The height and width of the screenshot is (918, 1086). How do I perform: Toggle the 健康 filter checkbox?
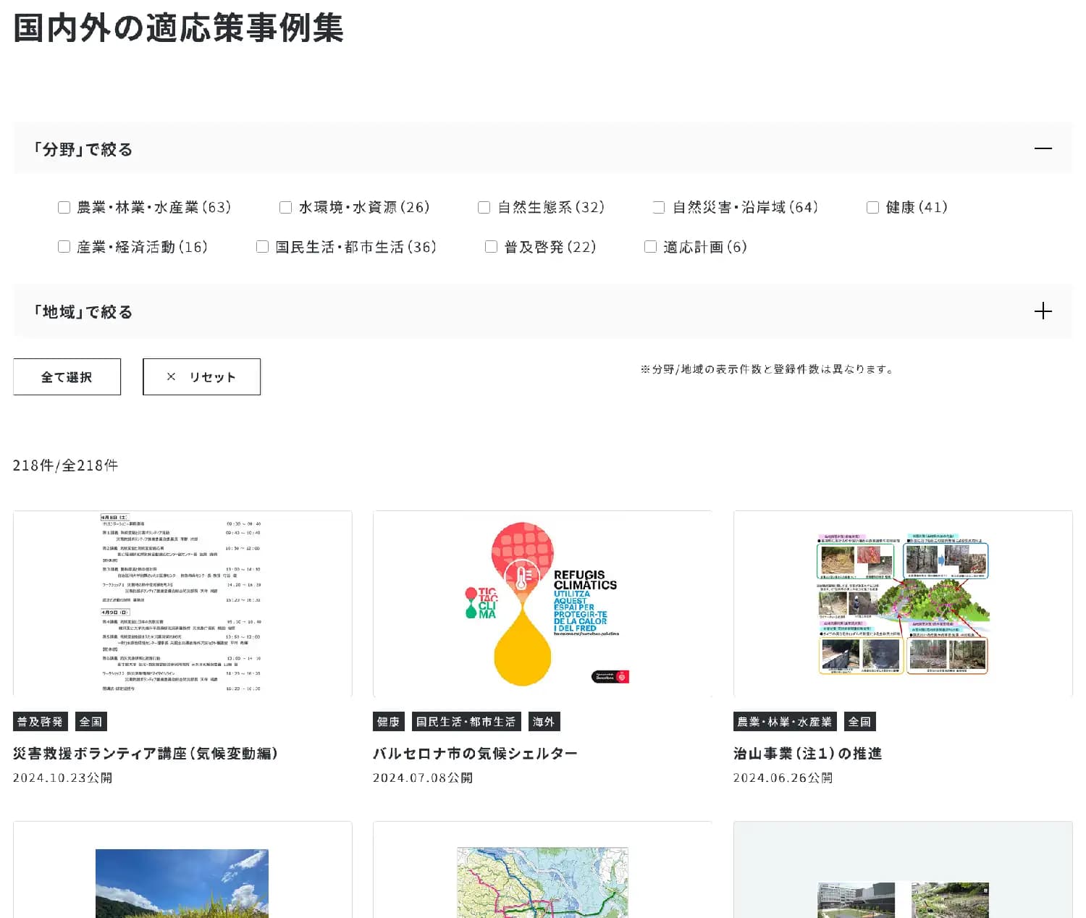pos(873,208)
